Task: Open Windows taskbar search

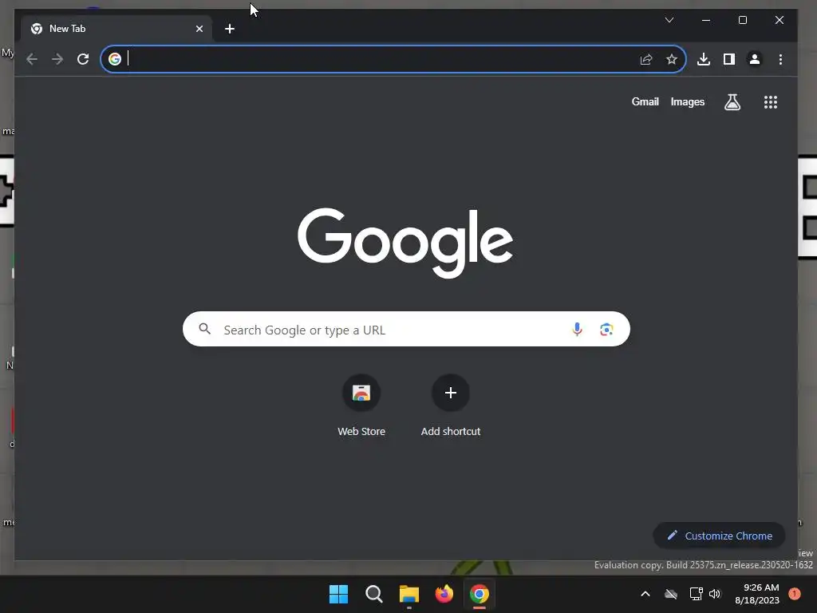Action: 373,594
